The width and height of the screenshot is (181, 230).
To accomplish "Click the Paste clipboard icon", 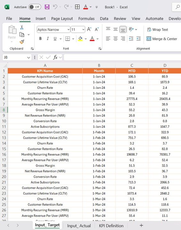I will tap(12, 30).
